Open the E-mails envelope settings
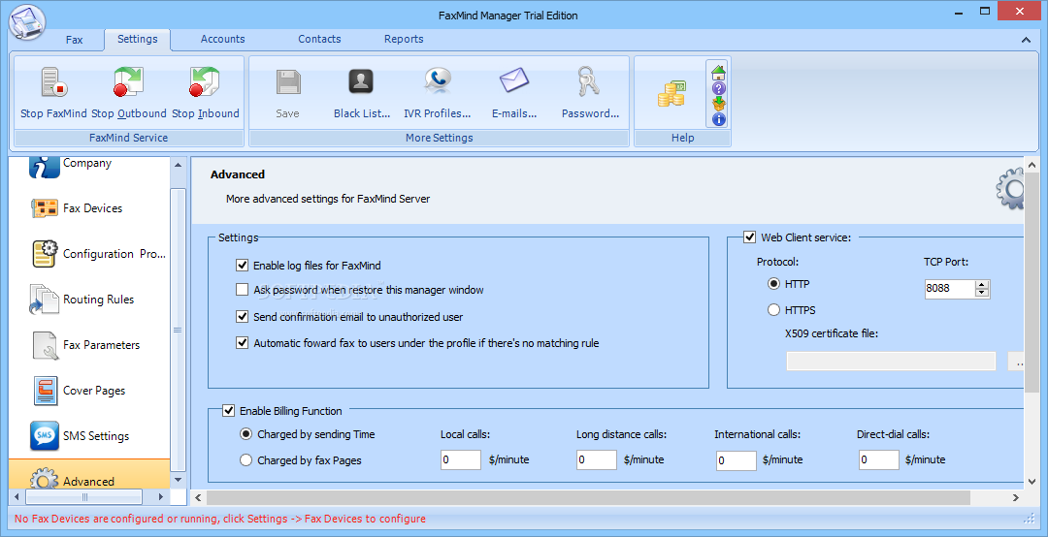This screenshot has width=1048, height=537. pos(514,81)
